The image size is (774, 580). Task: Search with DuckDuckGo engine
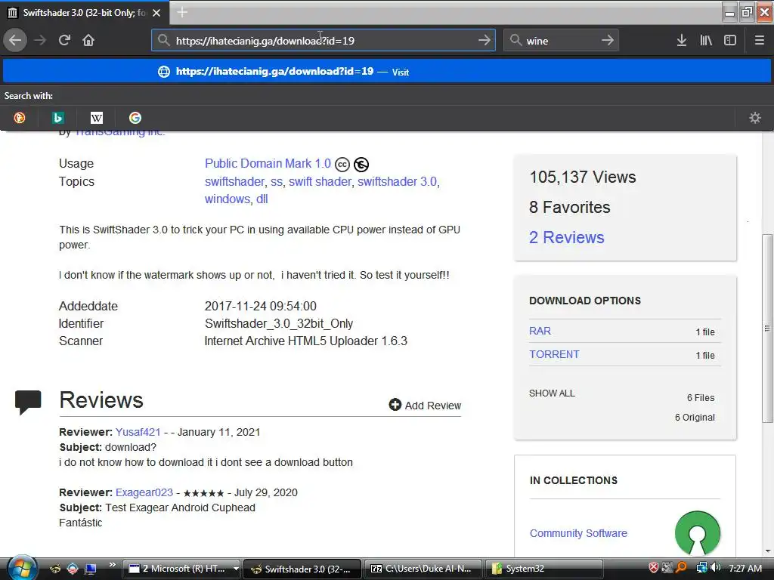pyautogui.click(x=19, y=118)
